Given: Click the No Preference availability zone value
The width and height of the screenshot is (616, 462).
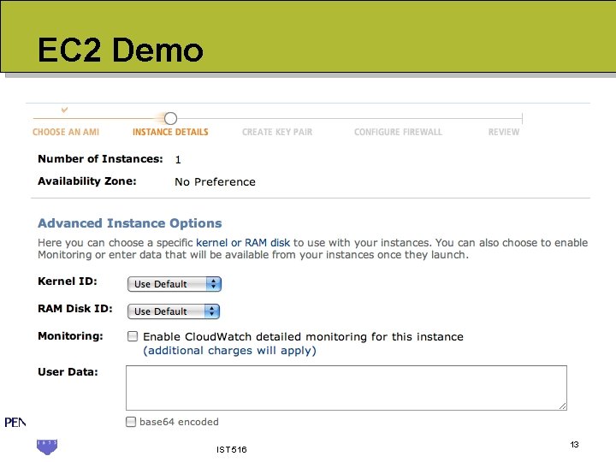Looking at the screenshot, I should (215, 182).
